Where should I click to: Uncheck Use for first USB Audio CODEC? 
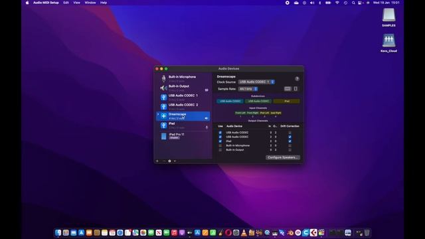(220, 133)
